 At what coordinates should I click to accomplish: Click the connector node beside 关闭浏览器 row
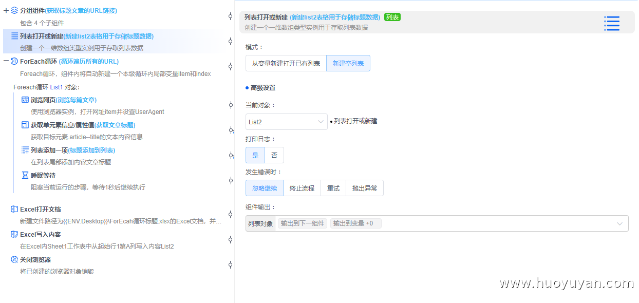pos(231,265)
